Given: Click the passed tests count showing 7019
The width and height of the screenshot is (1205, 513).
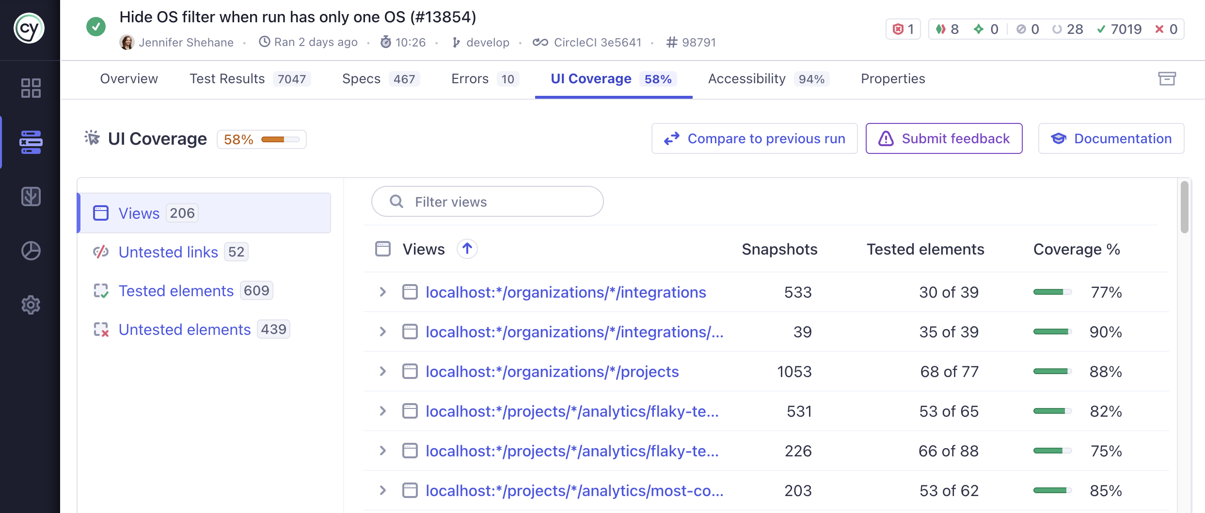Looking at the screenshot, I should (x=1119, y=29).
